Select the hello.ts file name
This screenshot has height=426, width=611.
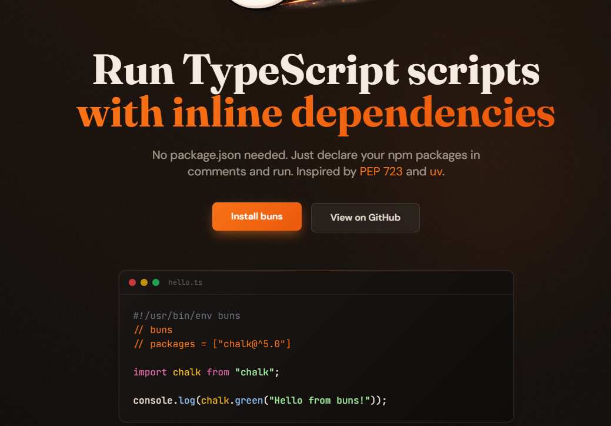tap(185, 282)
